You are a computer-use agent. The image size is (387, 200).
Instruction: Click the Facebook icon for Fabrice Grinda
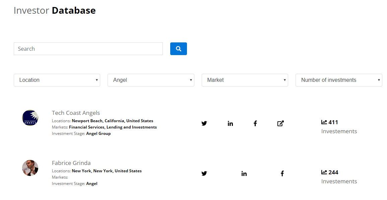(x=282, y=173)
